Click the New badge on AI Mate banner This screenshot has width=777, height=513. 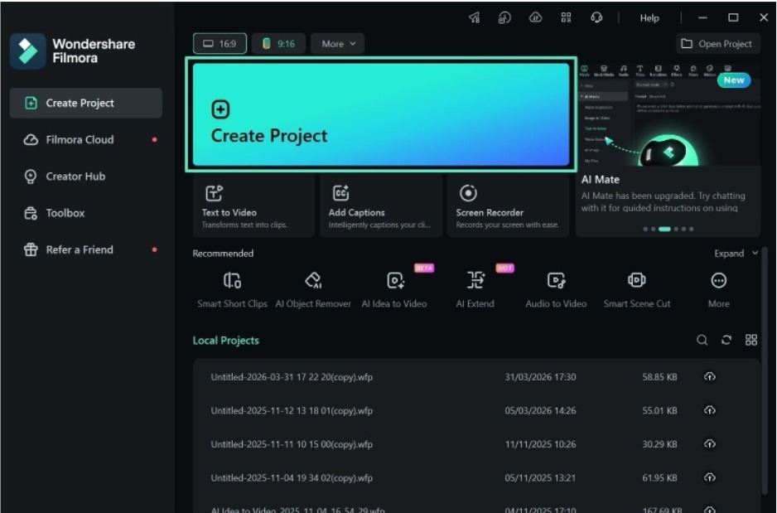click(x=734, y=80)
